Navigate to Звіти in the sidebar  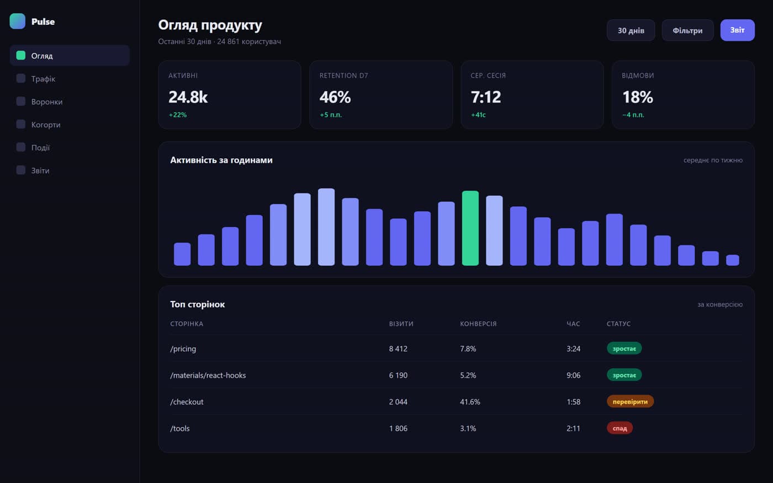click(x=70, y=170)
